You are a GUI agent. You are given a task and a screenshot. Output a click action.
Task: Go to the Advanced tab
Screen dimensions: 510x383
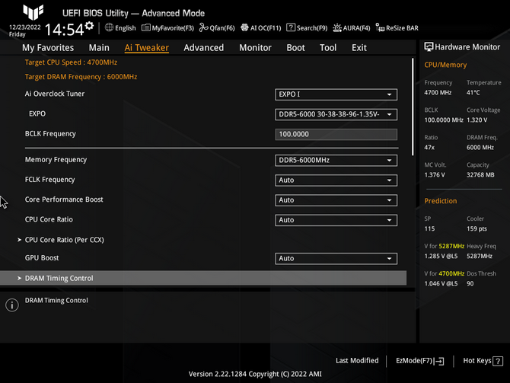click(203, 47)
